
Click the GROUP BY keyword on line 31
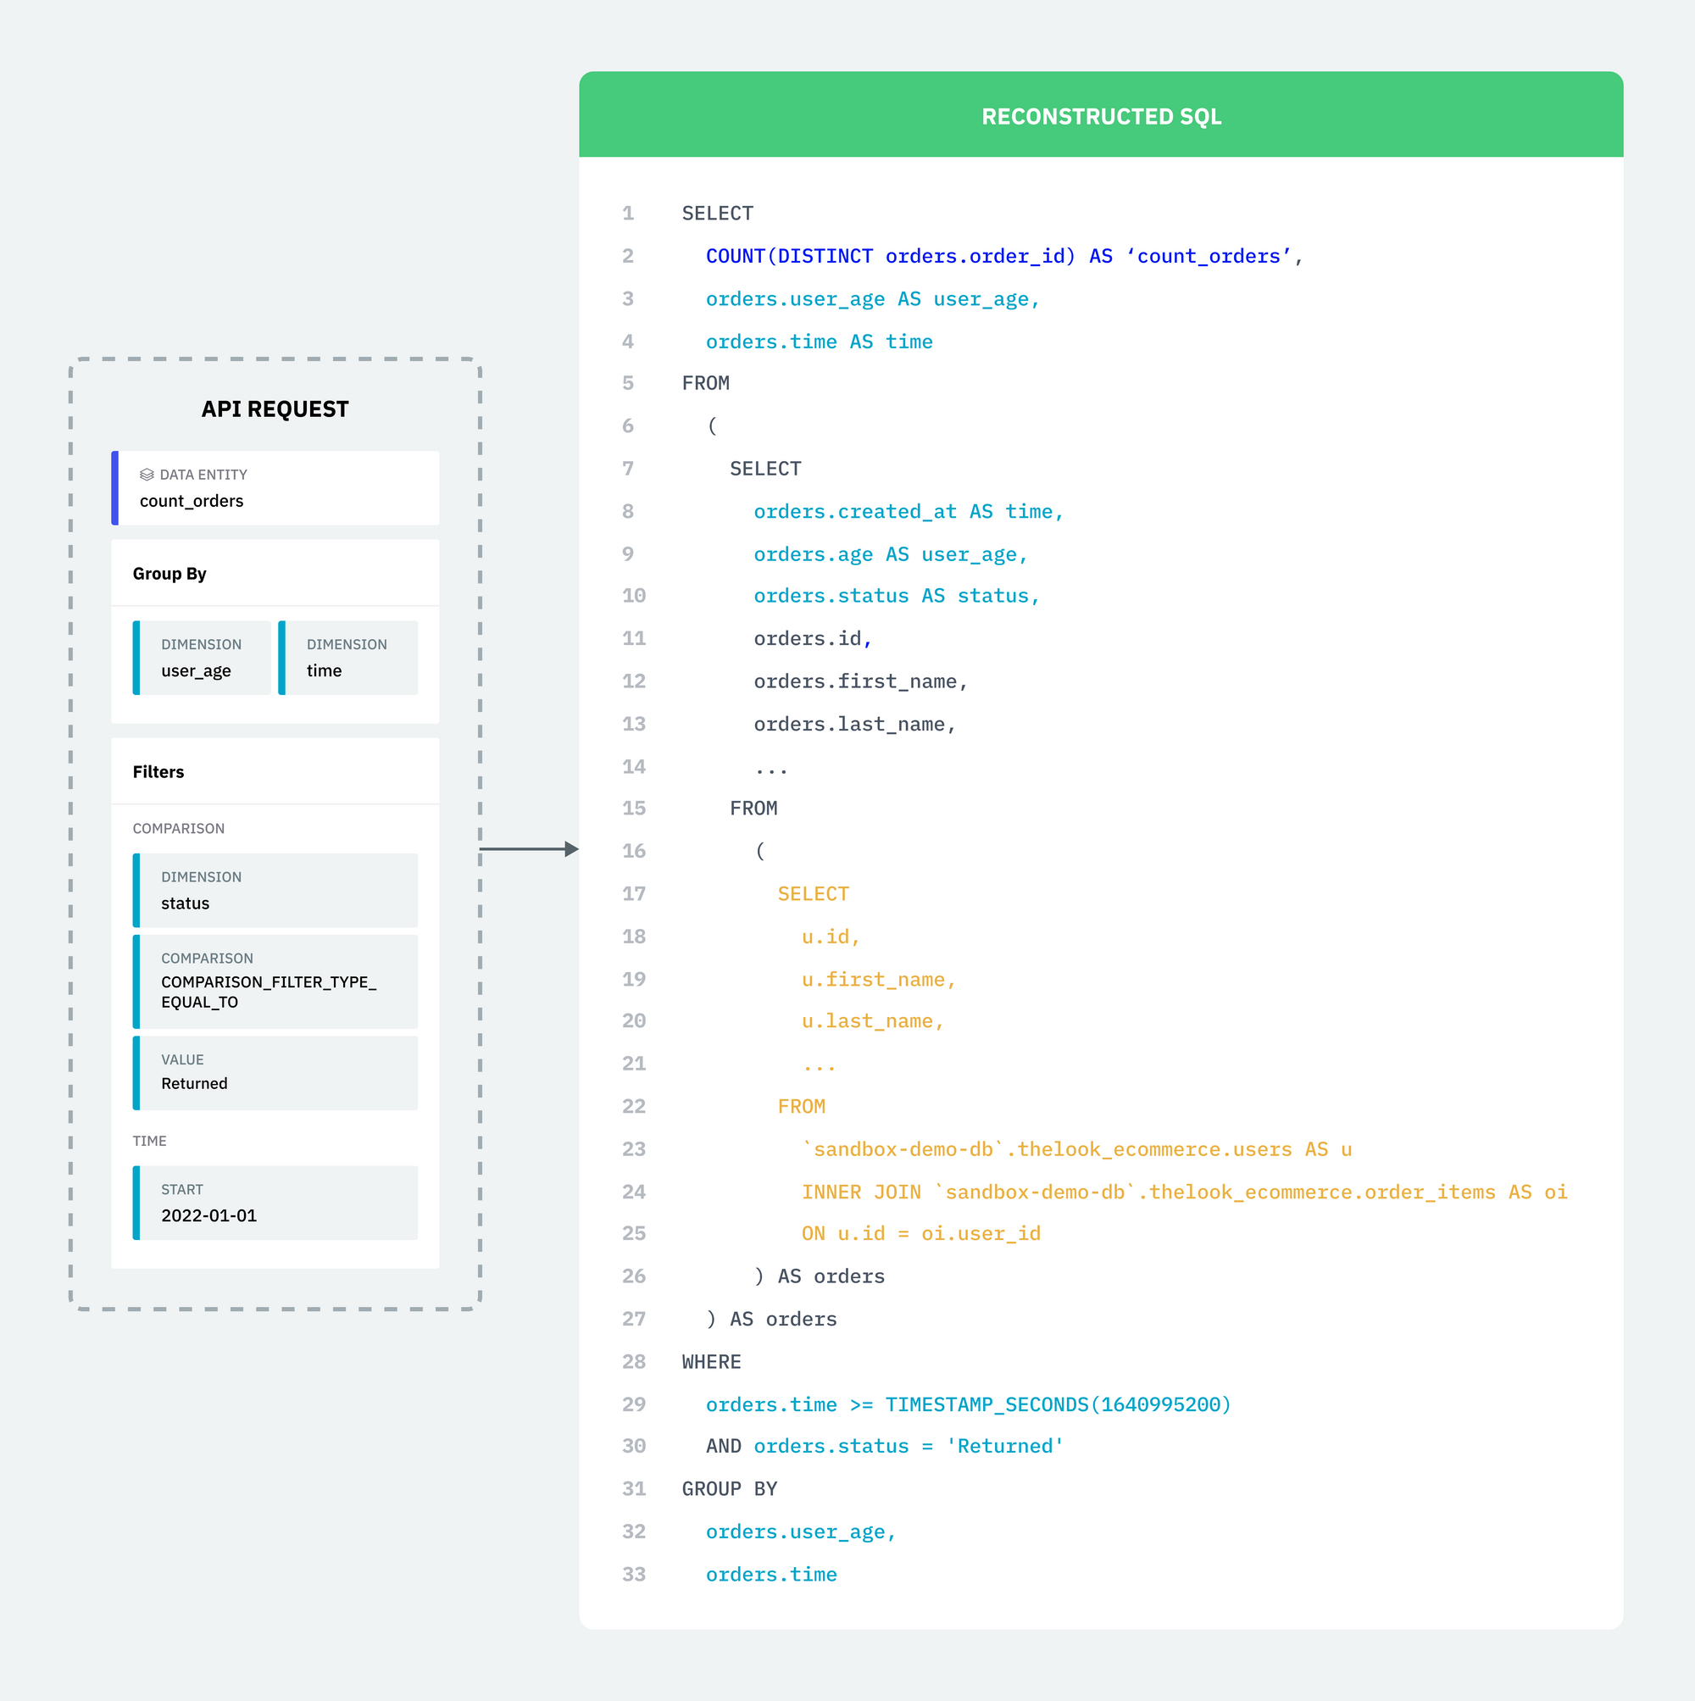pos(729,1490)
